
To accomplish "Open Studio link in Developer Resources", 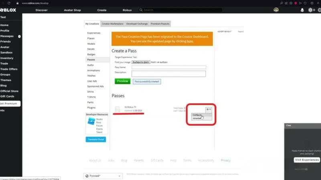I will point(99,119).
